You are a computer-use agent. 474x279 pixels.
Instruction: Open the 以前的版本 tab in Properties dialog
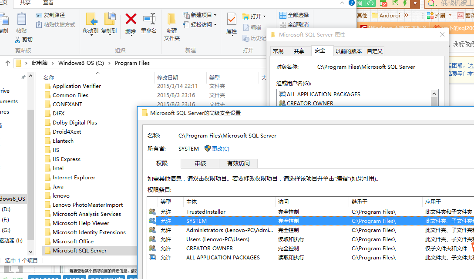pos(349,51)
